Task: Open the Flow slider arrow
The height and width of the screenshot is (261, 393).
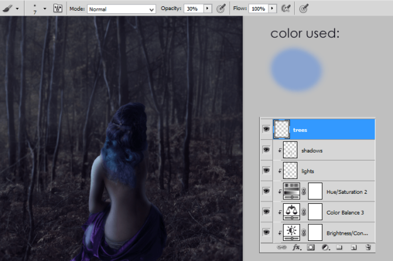Action: click(x=272, y=9)
